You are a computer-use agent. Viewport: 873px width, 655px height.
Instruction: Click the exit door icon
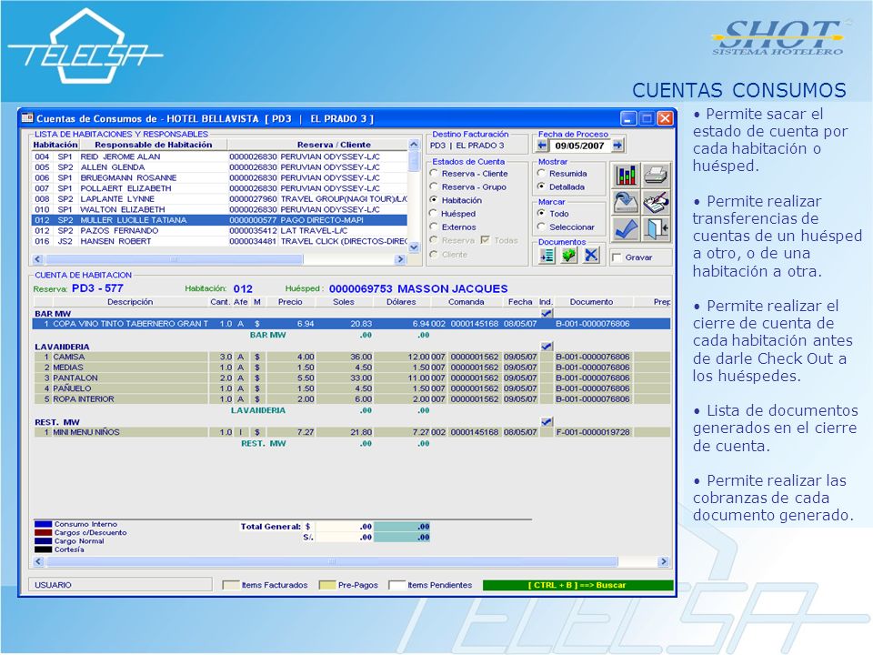coord(656,229)
